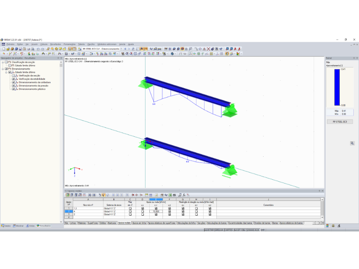Go to next load case arrow
The height and width of the screenshot is (269, 359).
[129, 49]
